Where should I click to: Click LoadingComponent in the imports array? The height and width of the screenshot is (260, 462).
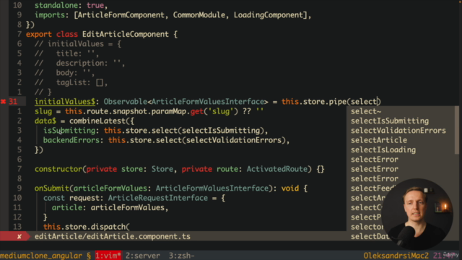268,15
